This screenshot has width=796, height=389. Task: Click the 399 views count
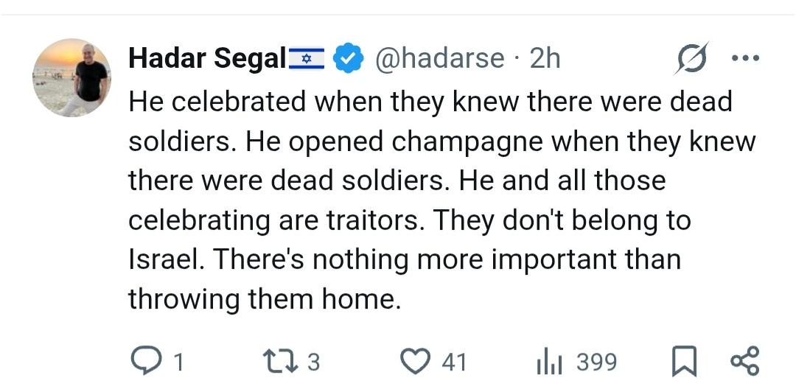(x=596, y=362)
